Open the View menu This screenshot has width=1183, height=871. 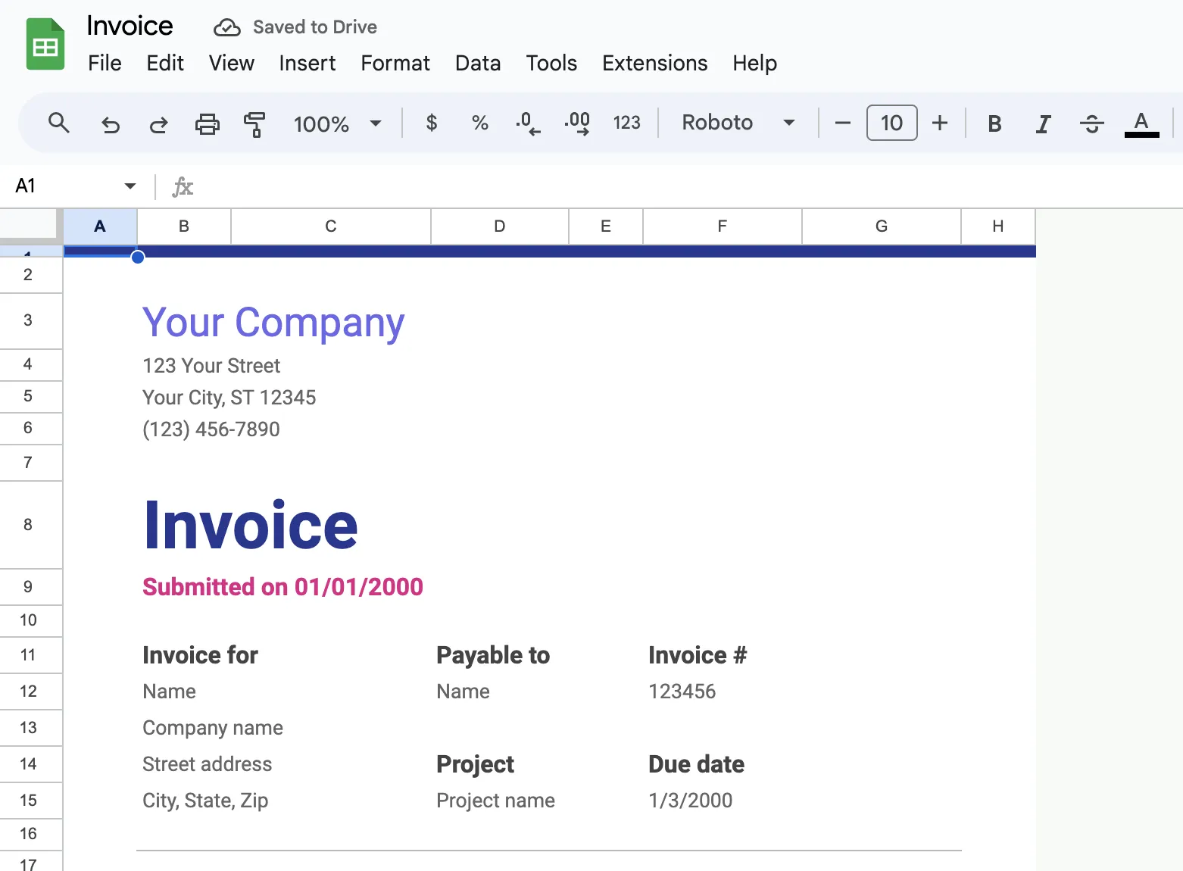point(232,63)
